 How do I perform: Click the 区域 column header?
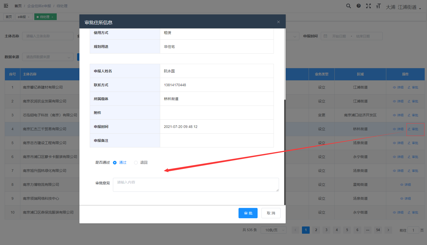(360, 74)
